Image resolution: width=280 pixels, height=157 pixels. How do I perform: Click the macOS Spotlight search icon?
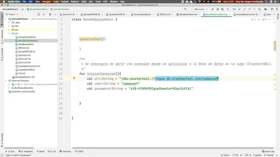click(266, 2)
